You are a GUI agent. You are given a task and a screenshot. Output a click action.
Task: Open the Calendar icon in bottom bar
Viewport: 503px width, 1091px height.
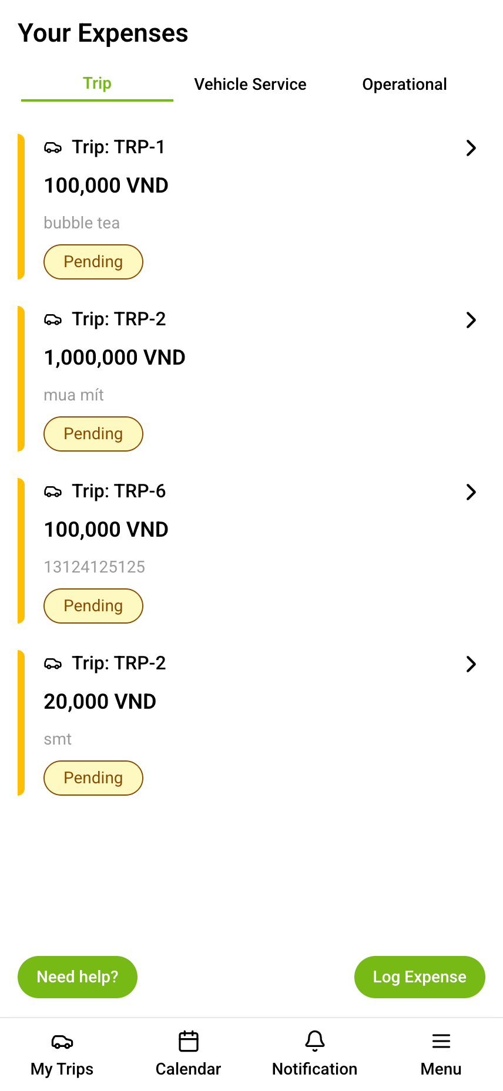tap(188, 1042)
